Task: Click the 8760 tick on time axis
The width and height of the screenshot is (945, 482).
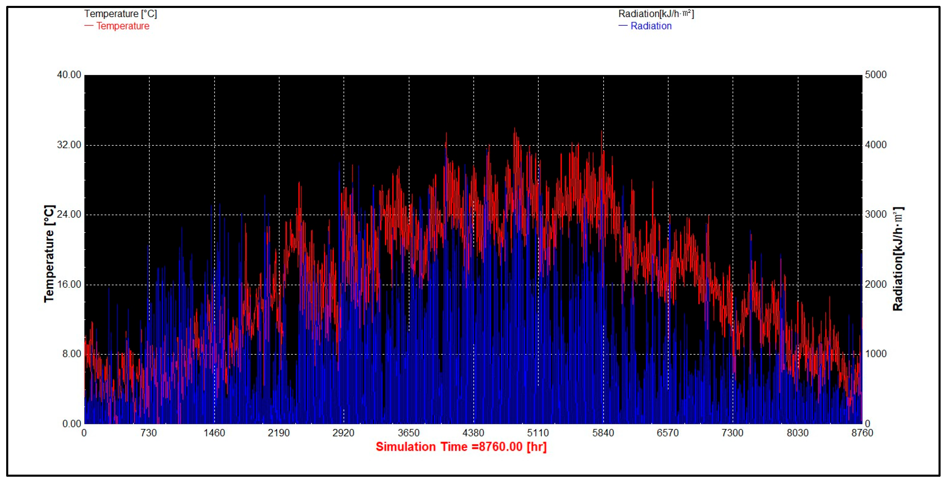Action: (x=862, y=433)
